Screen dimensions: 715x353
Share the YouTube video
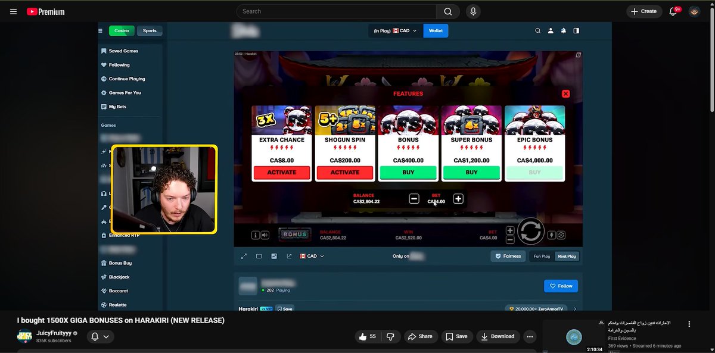click(x=420, y=336)
